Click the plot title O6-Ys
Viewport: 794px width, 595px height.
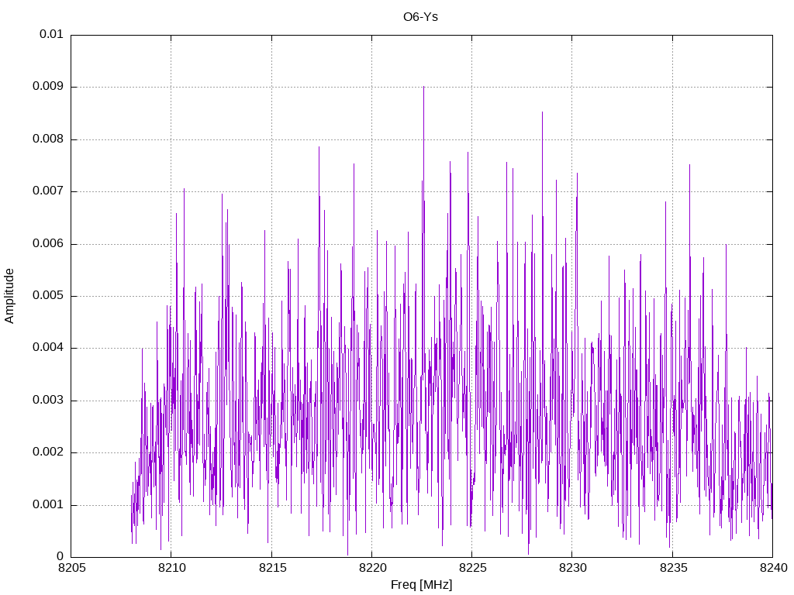click(420, 17)
